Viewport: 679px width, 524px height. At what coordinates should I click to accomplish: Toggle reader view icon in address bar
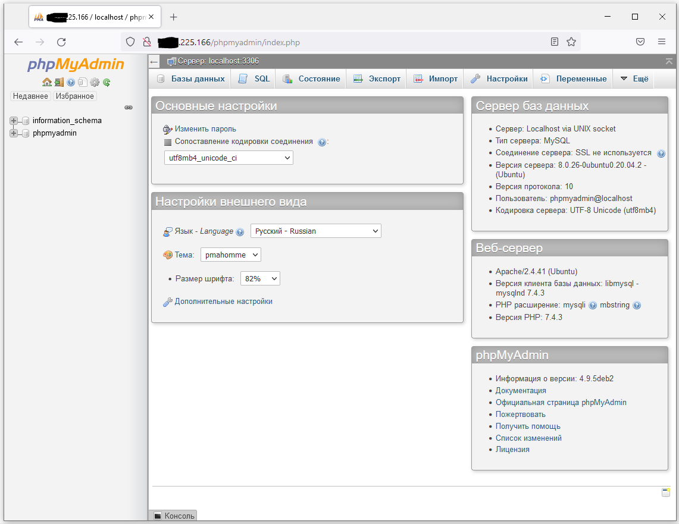tap(554, 42)
